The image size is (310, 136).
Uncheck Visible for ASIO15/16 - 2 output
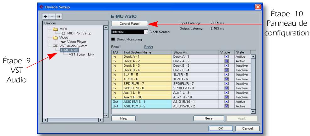tap(226, 106)
